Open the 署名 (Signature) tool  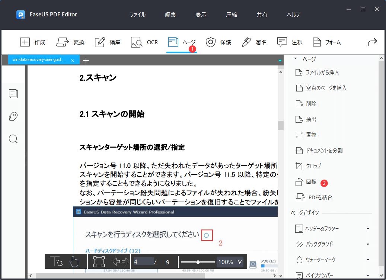tap(255, 42)
